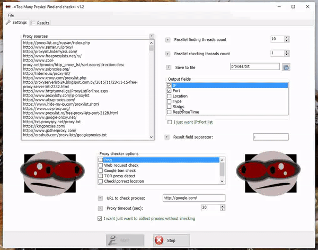Enable Check\correct location option
The image size is (318, 250).
click(x=101, y=181)
